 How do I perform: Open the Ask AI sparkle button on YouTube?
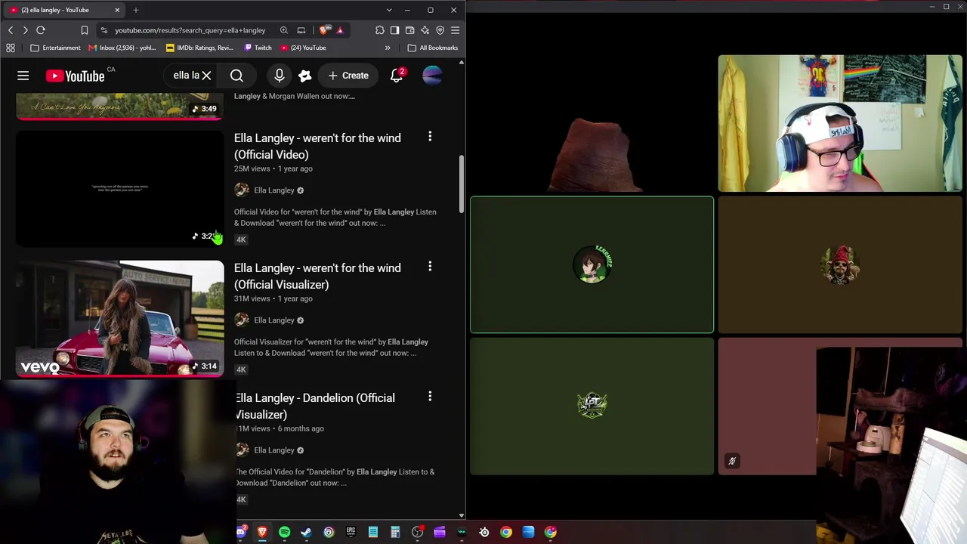[305, 76]
